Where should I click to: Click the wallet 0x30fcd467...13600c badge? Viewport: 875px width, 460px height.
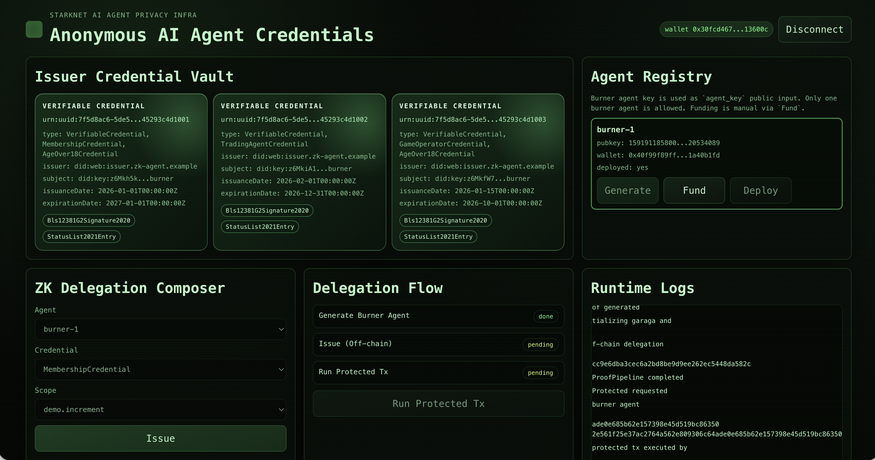(x=716, y=29)
